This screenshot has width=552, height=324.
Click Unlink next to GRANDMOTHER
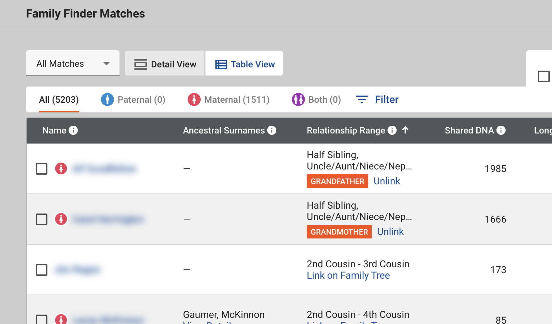point(390,232)
